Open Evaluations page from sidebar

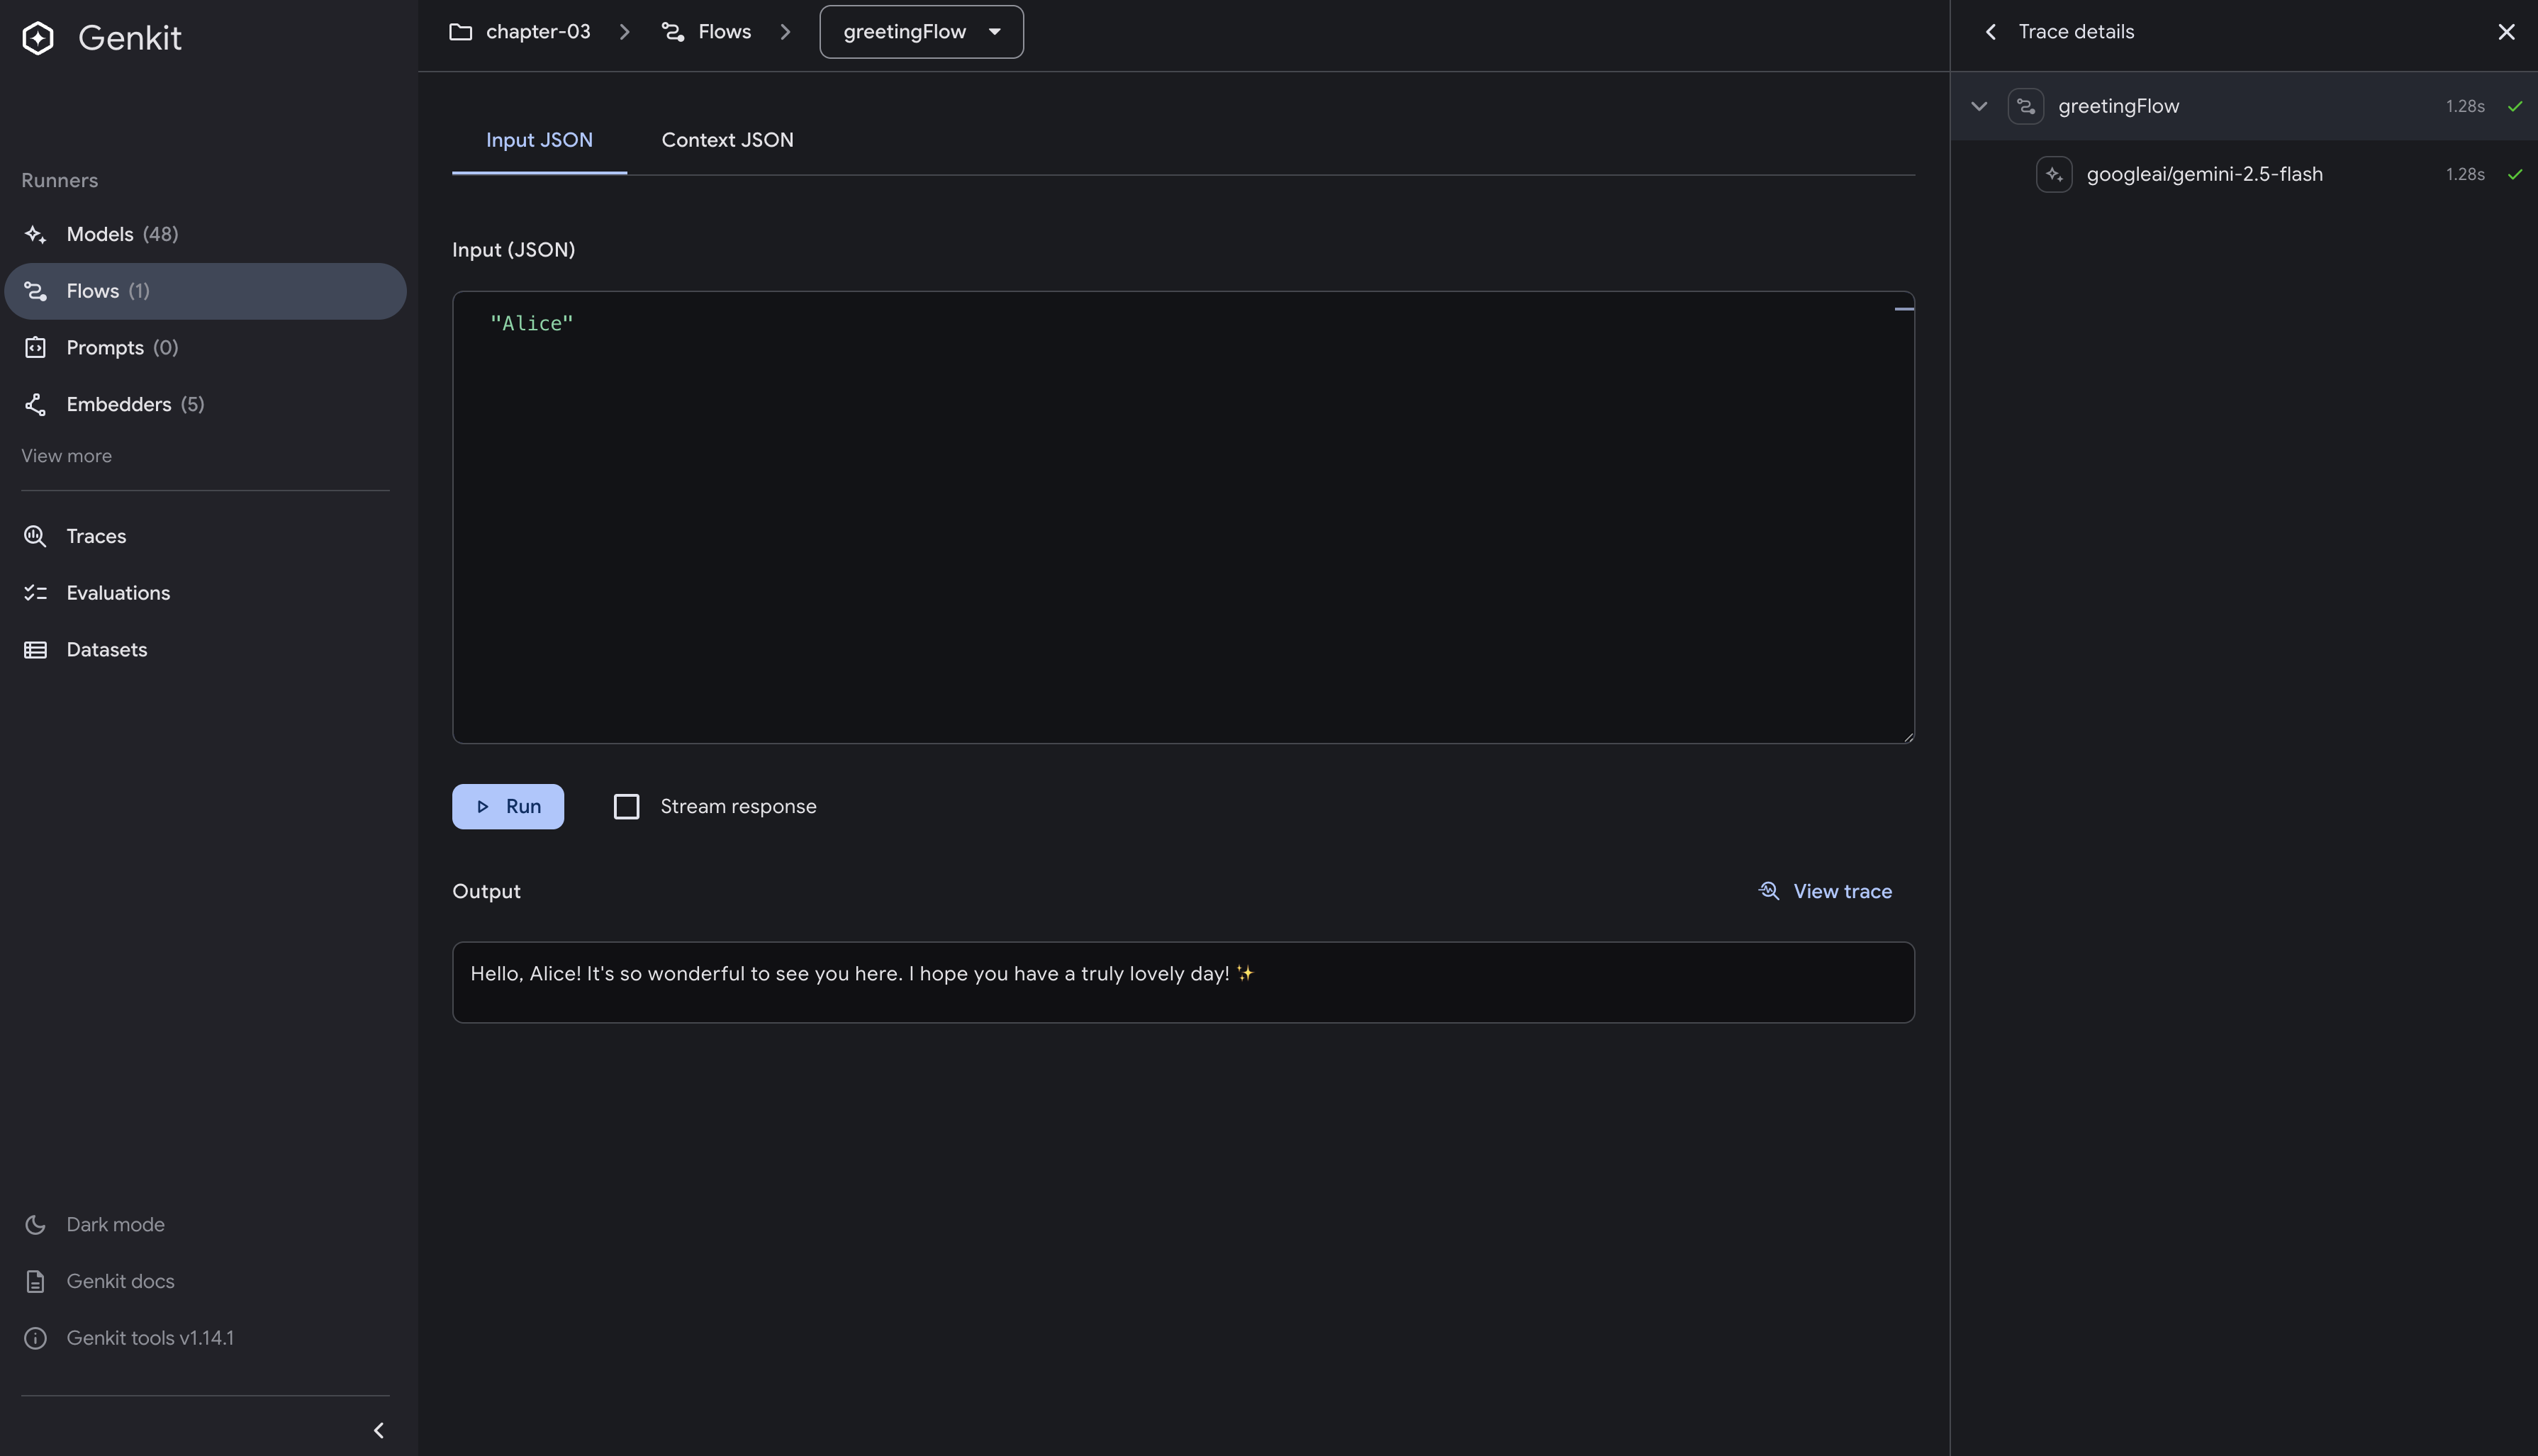pos(205,593)
